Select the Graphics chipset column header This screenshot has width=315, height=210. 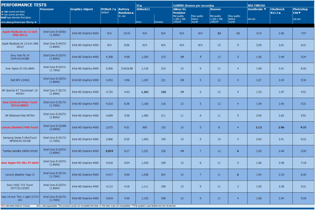[82, 9]
